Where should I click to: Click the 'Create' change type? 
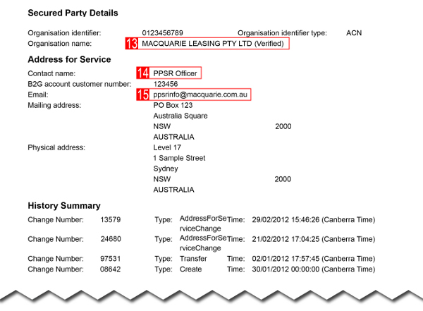pyautogui.click(x=191, y=269)
